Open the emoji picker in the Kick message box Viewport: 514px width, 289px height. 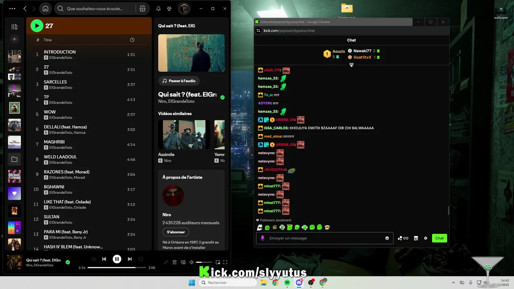(387, 238)
